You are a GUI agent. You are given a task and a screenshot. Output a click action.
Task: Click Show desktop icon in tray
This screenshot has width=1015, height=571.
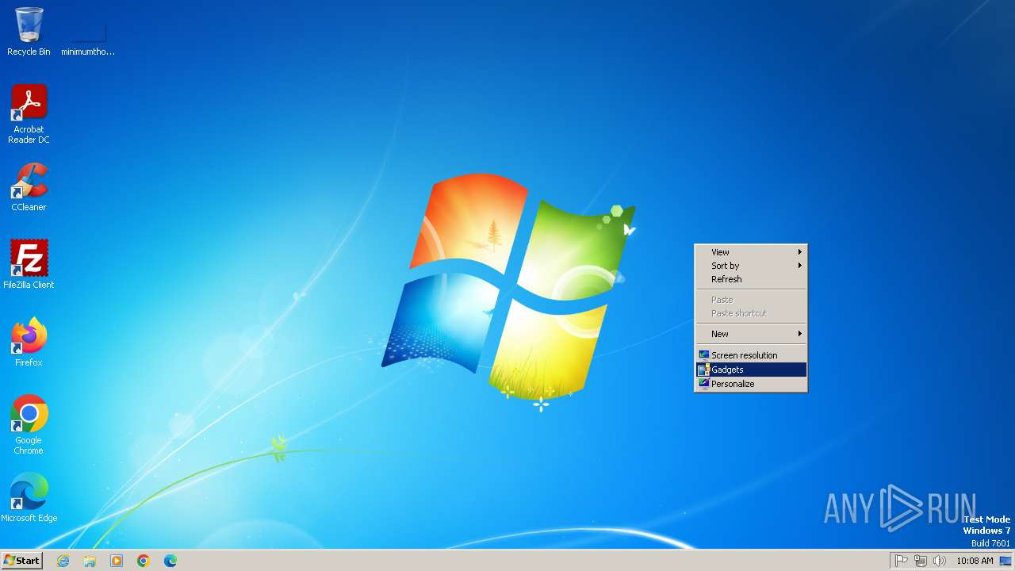(x=1005, y=561)
